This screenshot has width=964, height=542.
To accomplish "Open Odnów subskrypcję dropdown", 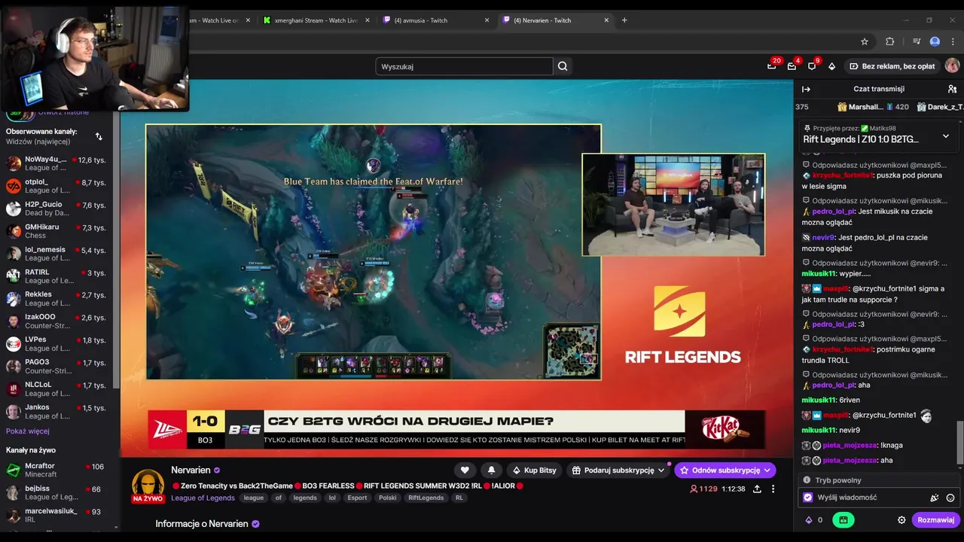I will pyautogui.click(x=725, y=470).
